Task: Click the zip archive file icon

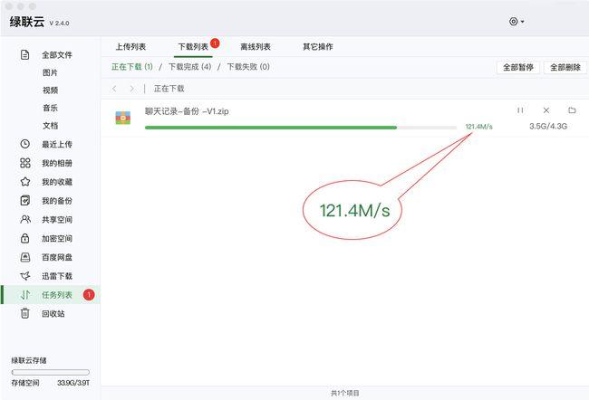Action: 123,118
